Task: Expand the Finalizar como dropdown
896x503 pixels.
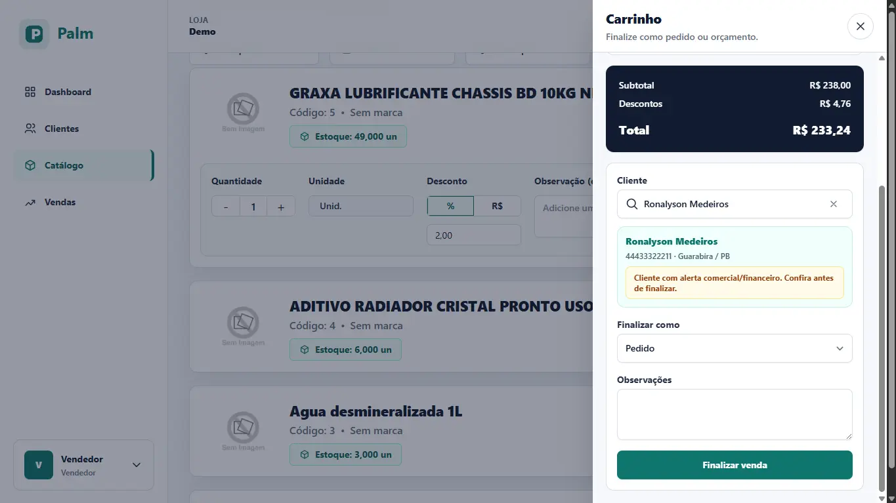Action: 735,348
